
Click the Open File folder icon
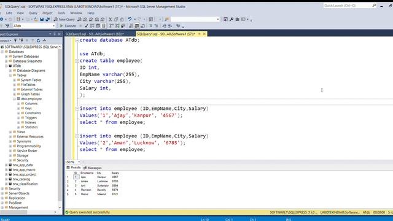point(36,19)
